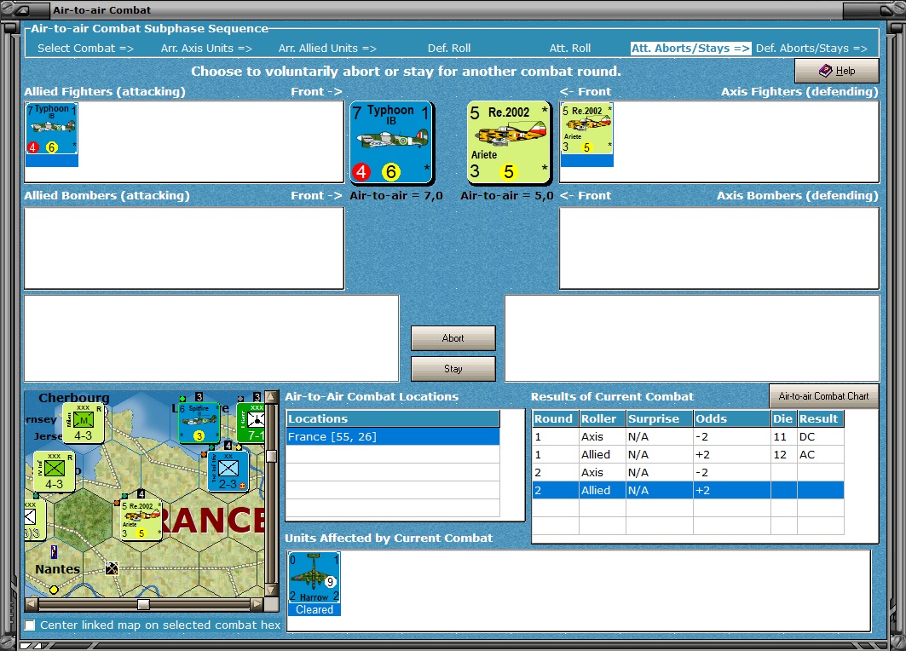This screenshot has width=906, height=651.
Task: Click the Arr. Allied Units subphase step
Action: pyautogui.click(x=327, y=49)
